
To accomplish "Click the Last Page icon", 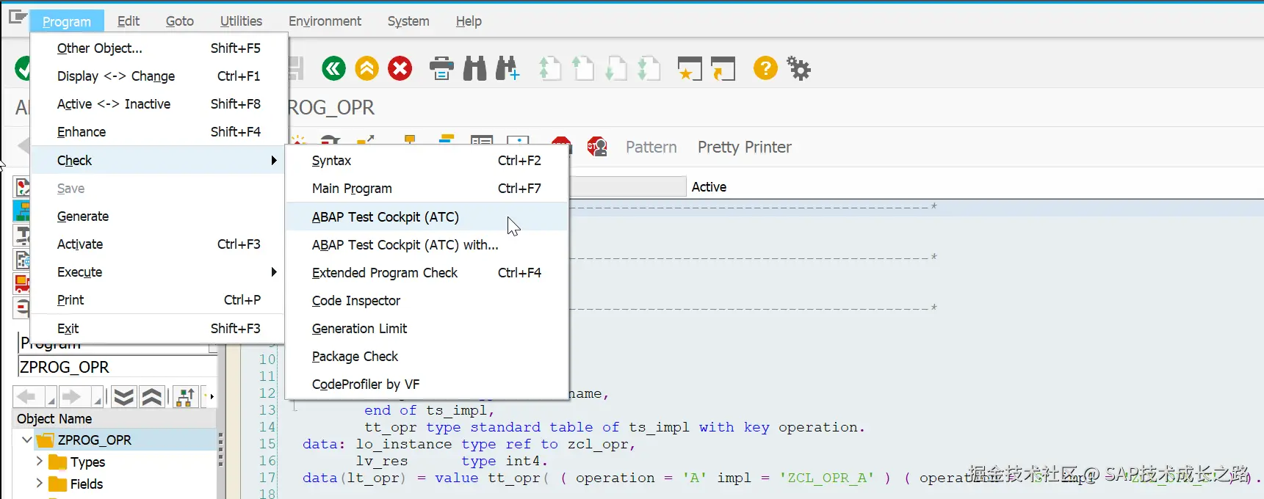I will tap(649, 69).
